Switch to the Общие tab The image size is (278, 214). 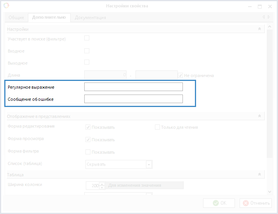16,18
